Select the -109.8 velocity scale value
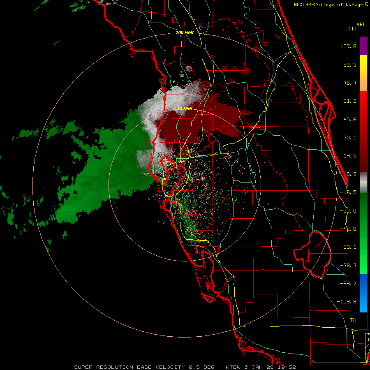This screenshot has height=370, width=370. (347, 302)
